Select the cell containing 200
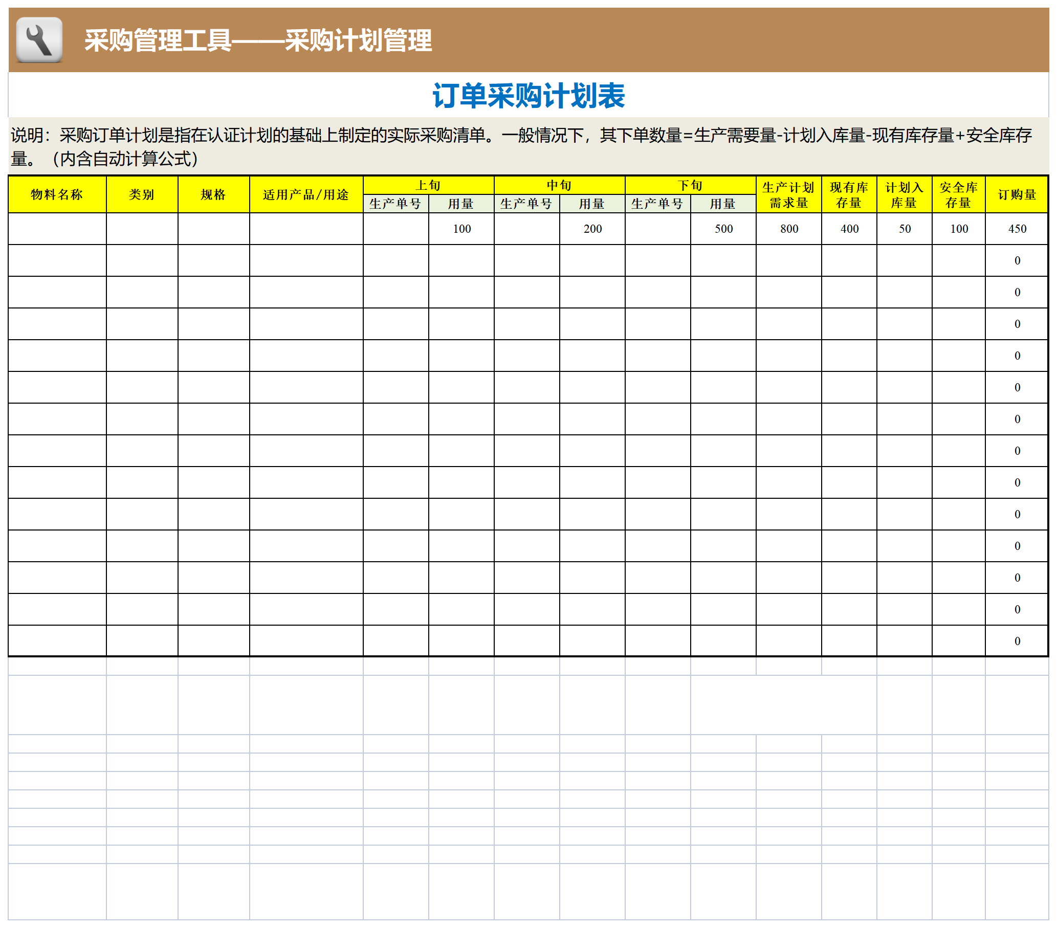The height and width of the screenshot is (928, 1057). point(592,229)
